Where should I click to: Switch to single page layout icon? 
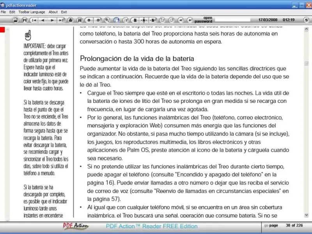tap(135, 20)
